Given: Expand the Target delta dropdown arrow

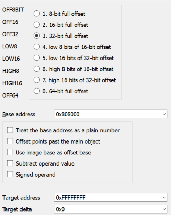Looking at the screenshot, I should click(x=164, y=209).
